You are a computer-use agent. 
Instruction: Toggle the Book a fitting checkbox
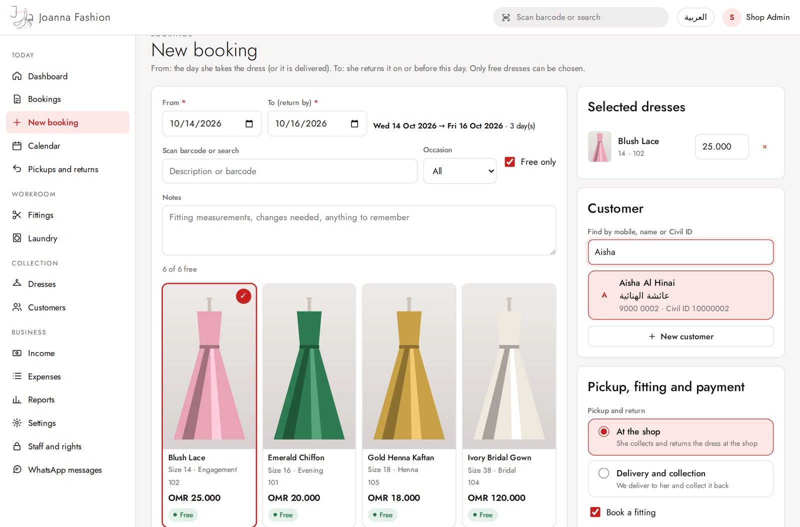click(595, 512)
